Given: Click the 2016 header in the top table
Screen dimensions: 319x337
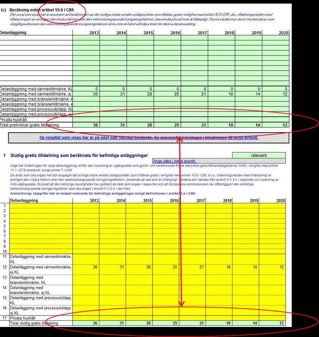Looking at the screenshot, I should coord(175,33).
